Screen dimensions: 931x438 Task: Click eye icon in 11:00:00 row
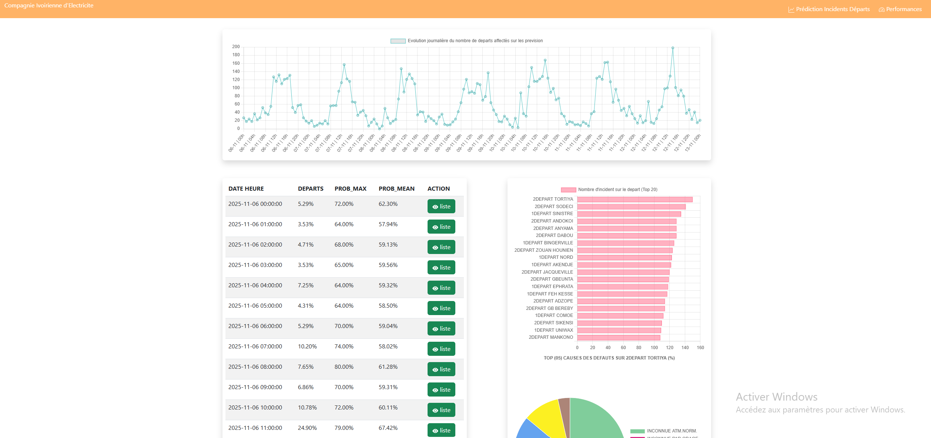click(x=435, y=431)
